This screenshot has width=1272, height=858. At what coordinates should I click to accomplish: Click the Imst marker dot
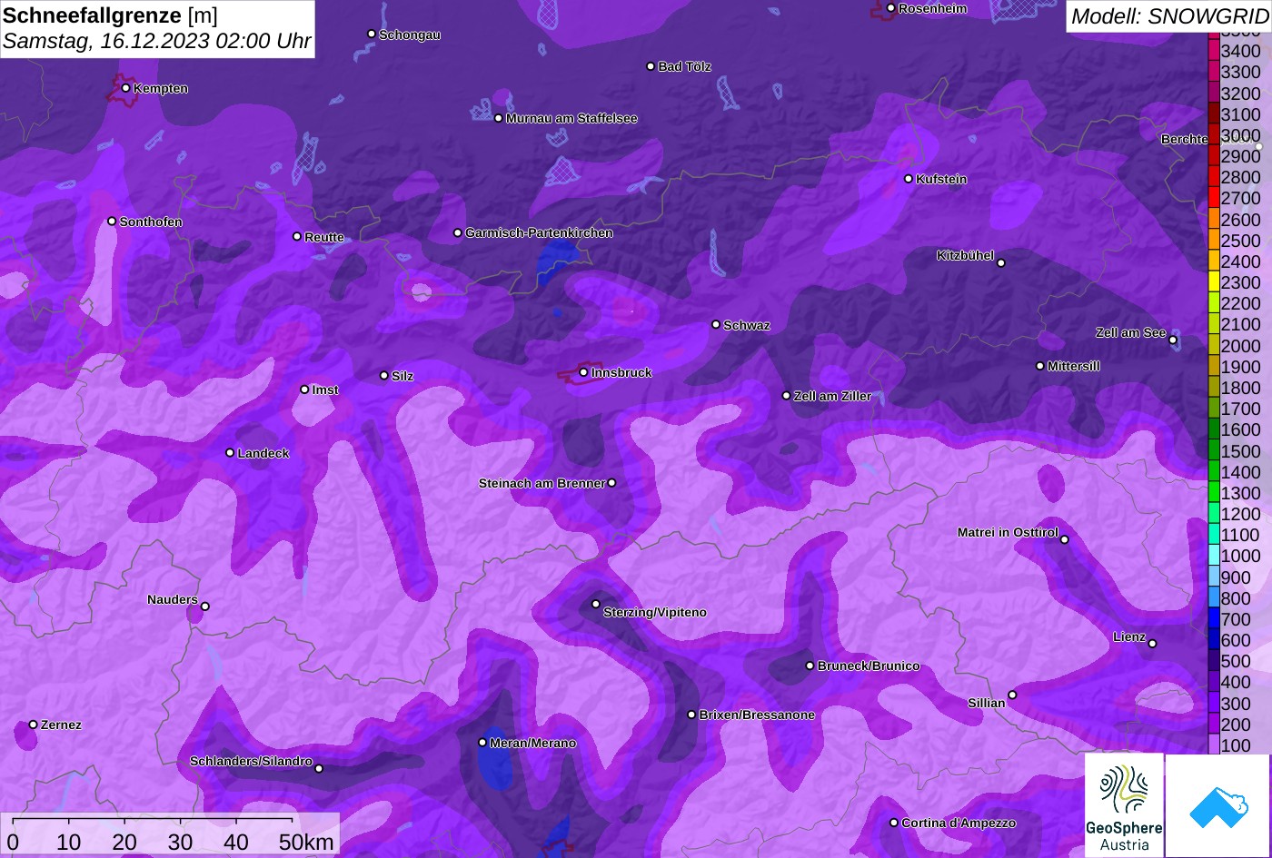(304, 390)
